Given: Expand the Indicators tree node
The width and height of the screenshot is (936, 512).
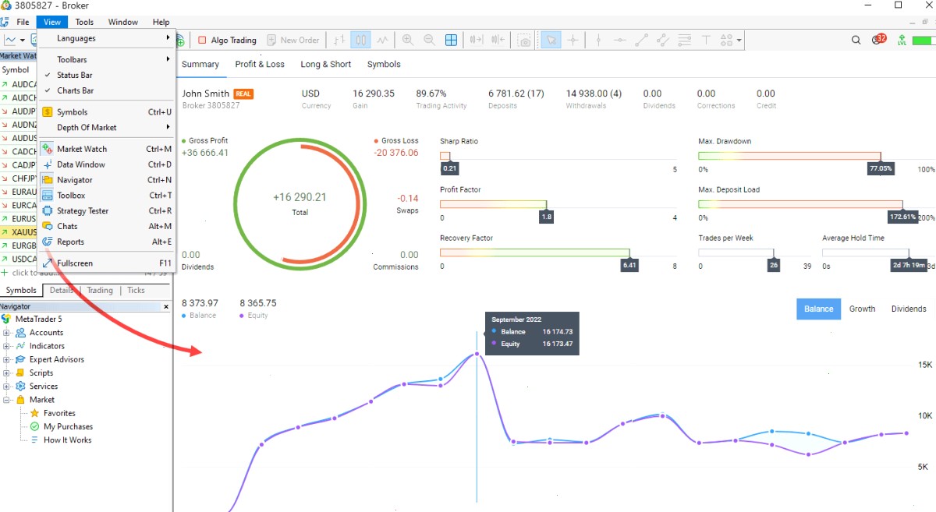Looking at the screenshot, I should click(6, 346).
